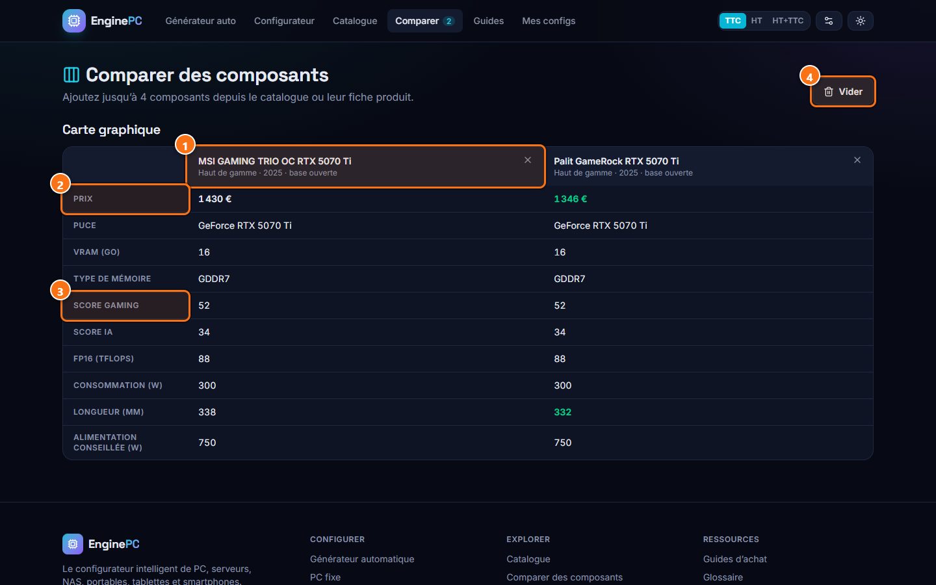Click the PRIX row label
The width and height of the screenshot is (936, 585).
coord(83,199)
